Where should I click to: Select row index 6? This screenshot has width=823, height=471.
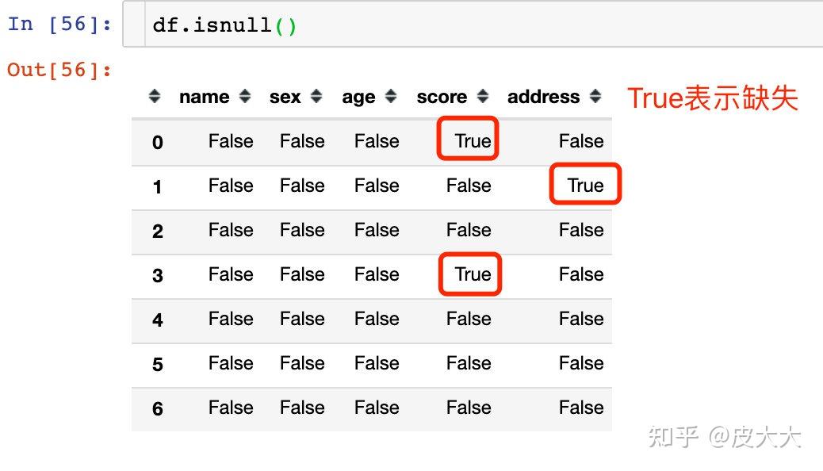[x=158, y=408]
